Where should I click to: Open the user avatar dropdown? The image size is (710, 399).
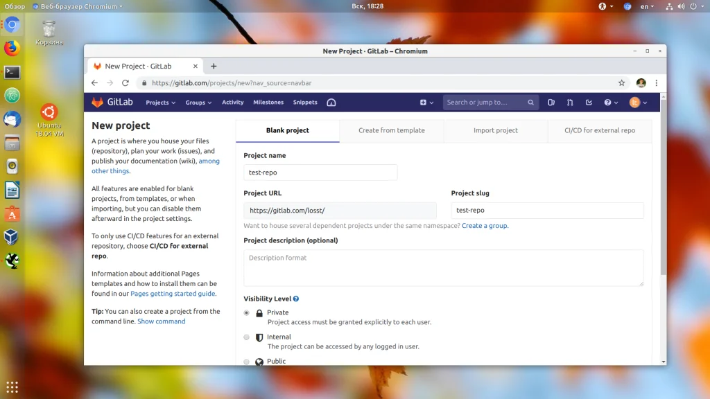pyautogui.click(x=638, y=103)
